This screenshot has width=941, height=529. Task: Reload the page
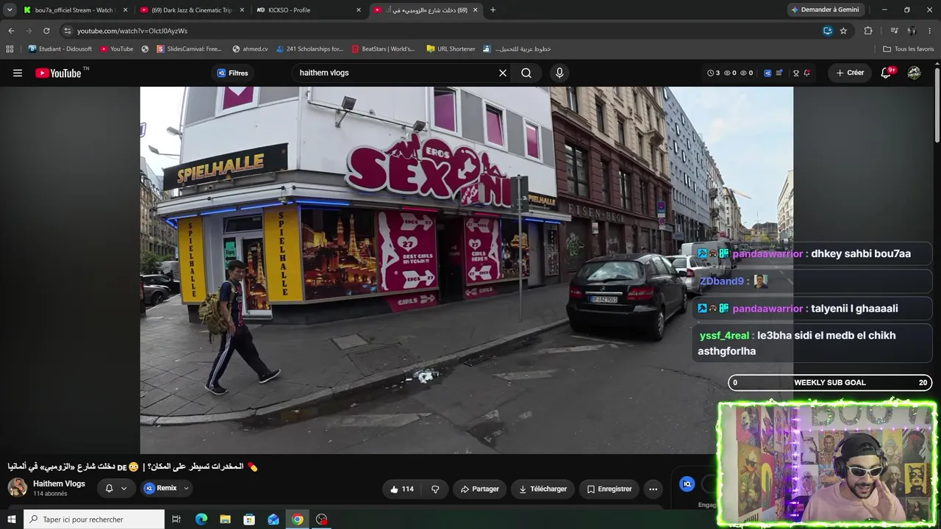point(46,31)
